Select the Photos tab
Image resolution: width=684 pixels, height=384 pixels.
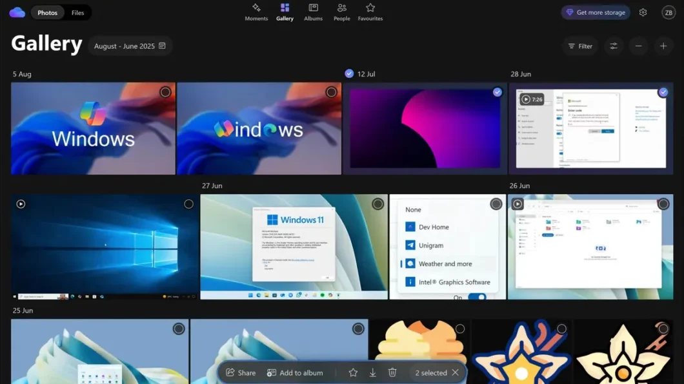pyautogui.click(x=47, y=12)
